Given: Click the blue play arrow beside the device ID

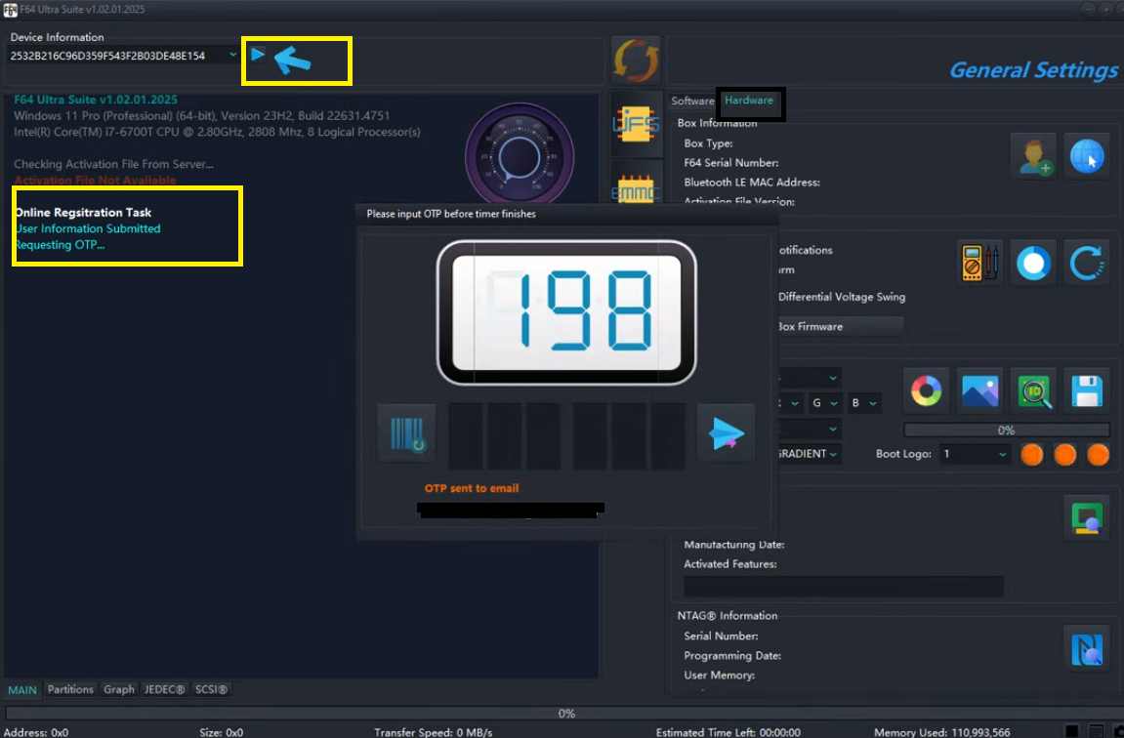Looking at the screenshot, I should tap(258, 54).
